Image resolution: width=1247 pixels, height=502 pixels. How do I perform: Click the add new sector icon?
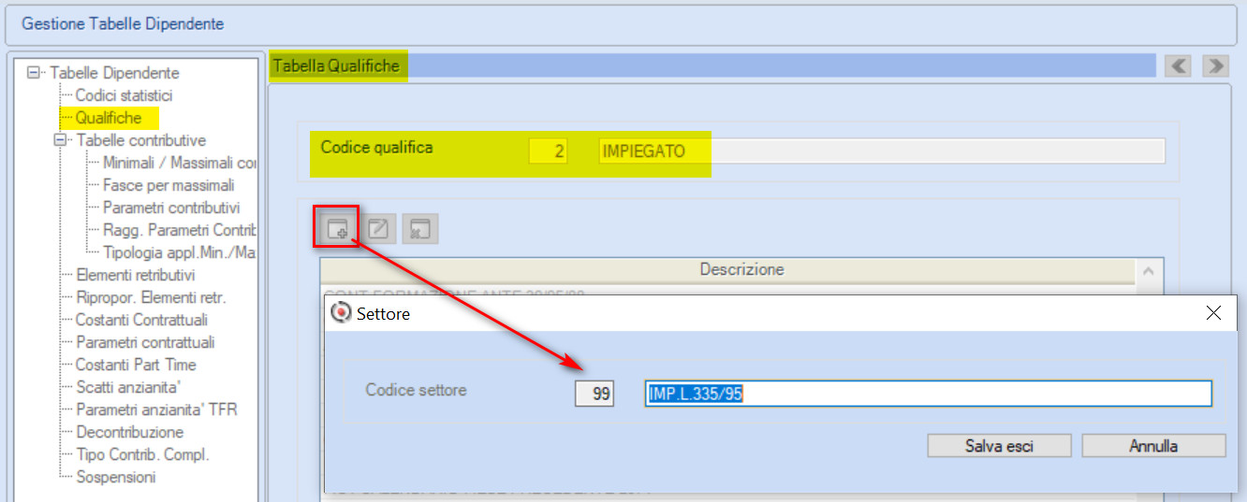[x=336, y=228]
